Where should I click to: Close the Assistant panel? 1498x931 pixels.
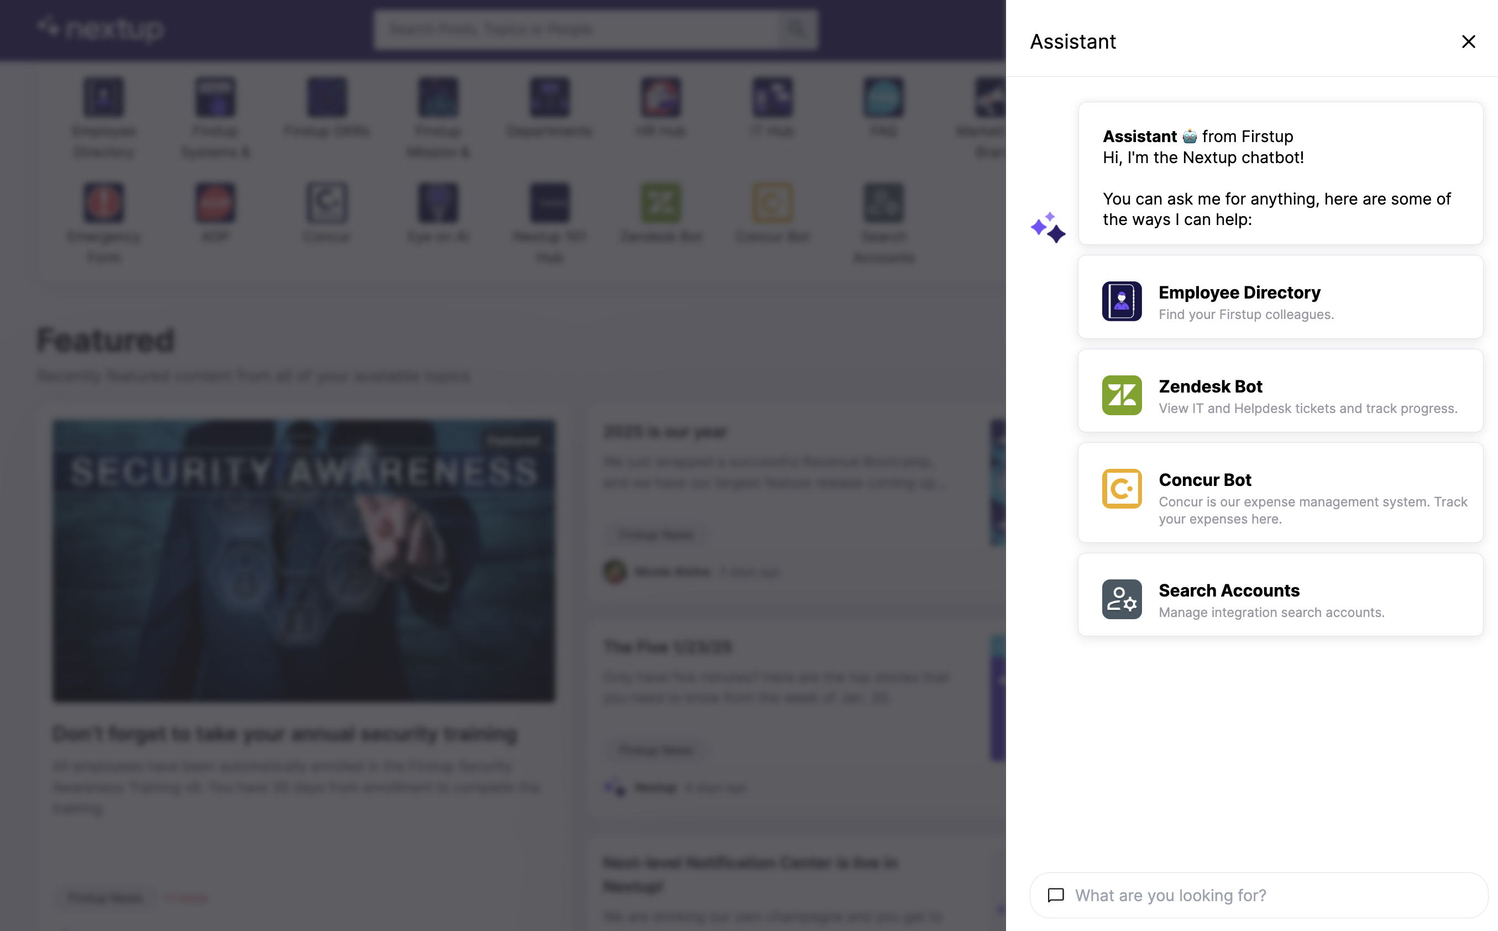(x=1468, y=41)
